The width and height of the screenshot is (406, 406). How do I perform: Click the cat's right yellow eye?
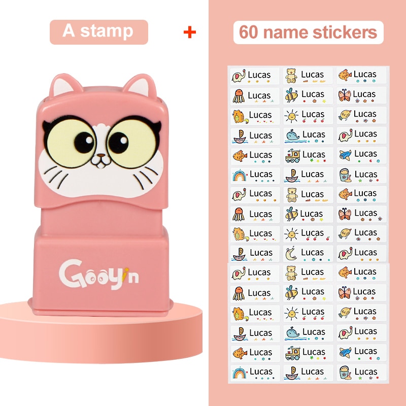(132, 142)
